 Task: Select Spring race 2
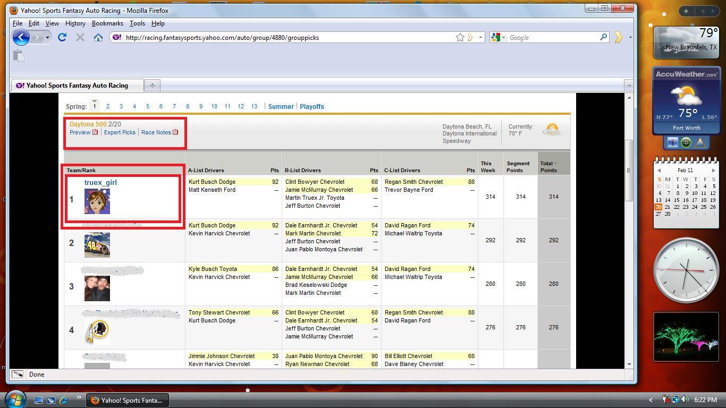[108, 106]
